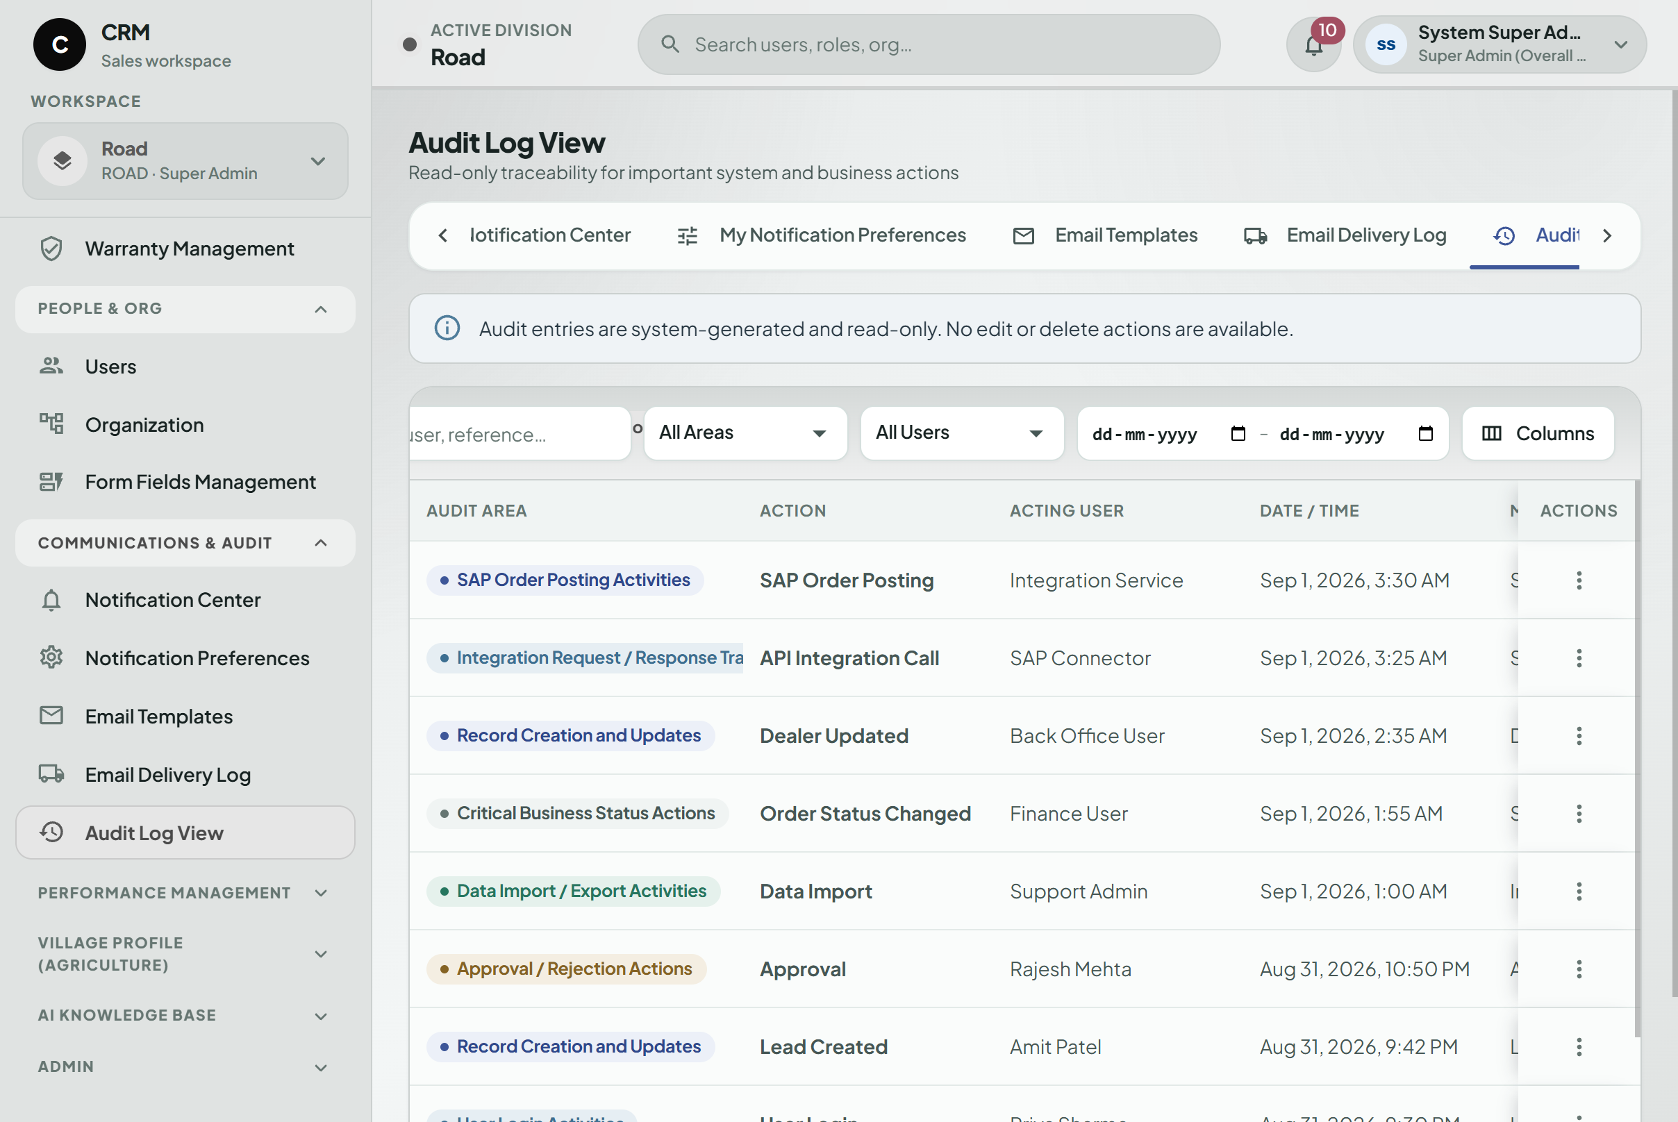Image resolution: width=1678 pixels, height=1122 pixels.
Task: Open Audit Log View in sidebar
Action: [x=185, y=832]
